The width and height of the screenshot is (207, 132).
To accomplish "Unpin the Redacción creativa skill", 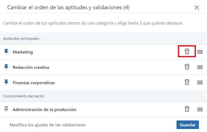I will [6, 67].
